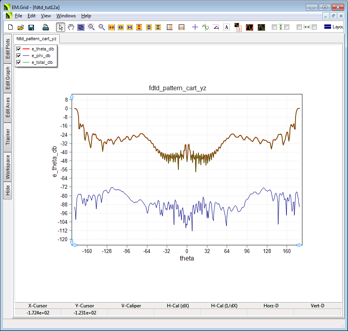This screenshot has width=348, height=331.
Task: Expand the Edit Axes side panel
Action: pyautogui.click(x=7, y=108)
